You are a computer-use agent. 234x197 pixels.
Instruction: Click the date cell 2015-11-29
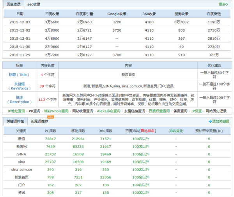tap(20, 55)
